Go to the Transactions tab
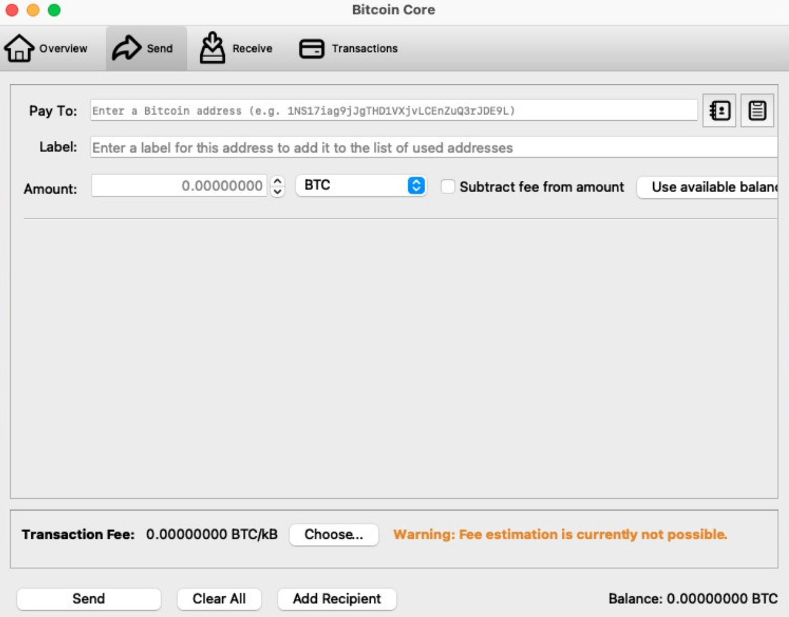 point(348,49)
